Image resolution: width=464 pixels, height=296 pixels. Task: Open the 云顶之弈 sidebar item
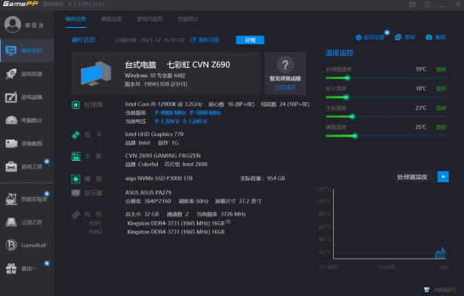coord(27,222)
